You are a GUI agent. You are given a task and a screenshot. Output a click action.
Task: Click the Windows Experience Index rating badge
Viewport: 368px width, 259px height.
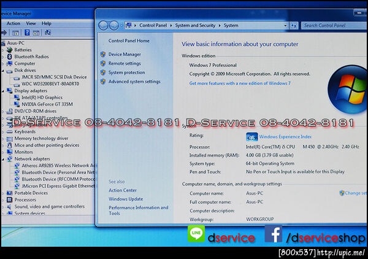pyautogui.click(x=251, y=137)
